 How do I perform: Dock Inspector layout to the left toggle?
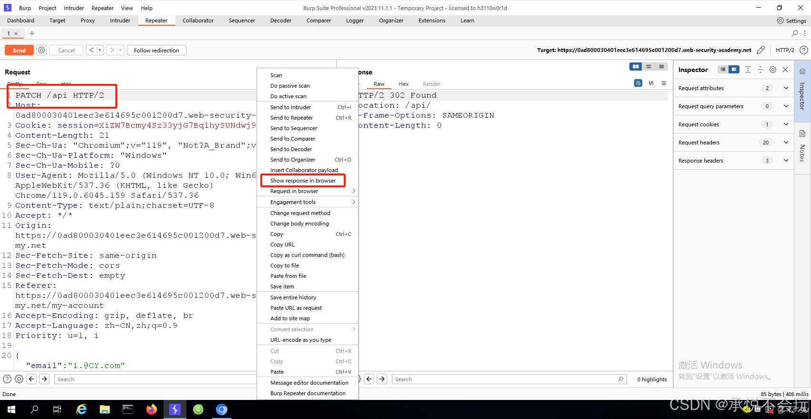(723, 70)
